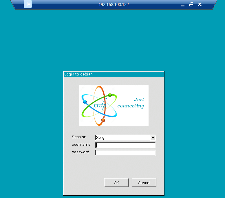Click the "Login to debian" title bar
225x198 pixels.
pyautogui.click(x=114, y=74)
